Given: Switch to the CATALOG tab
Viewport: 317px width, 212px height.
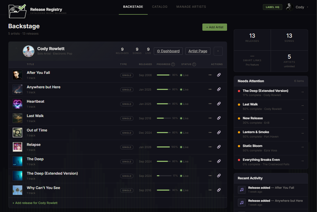Looking at the screenshot, I should click(x=160, y=7).
